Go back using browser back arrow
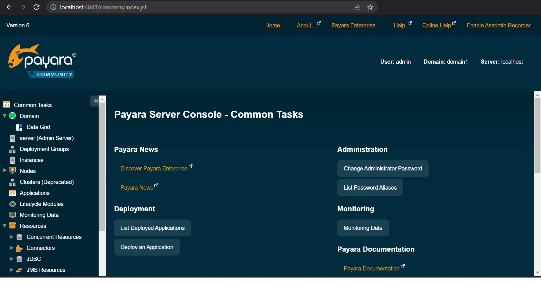The image size is (541, 284). click(9, 7)
